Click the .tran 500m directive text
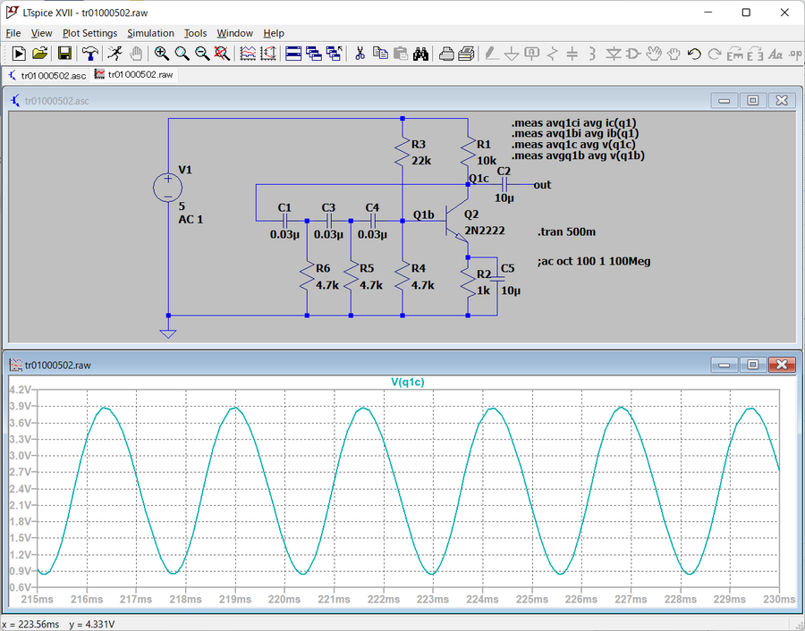The image size is (805, 631). tap(567, 231)
